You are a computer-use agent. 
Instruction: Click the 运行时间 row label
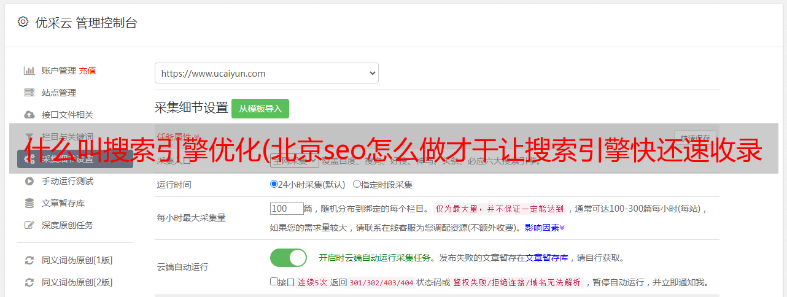pyautogui.click(x=175, y=184)
